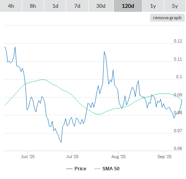Click the remove graph button
The image size is (186, 179).
pos(167,18)
